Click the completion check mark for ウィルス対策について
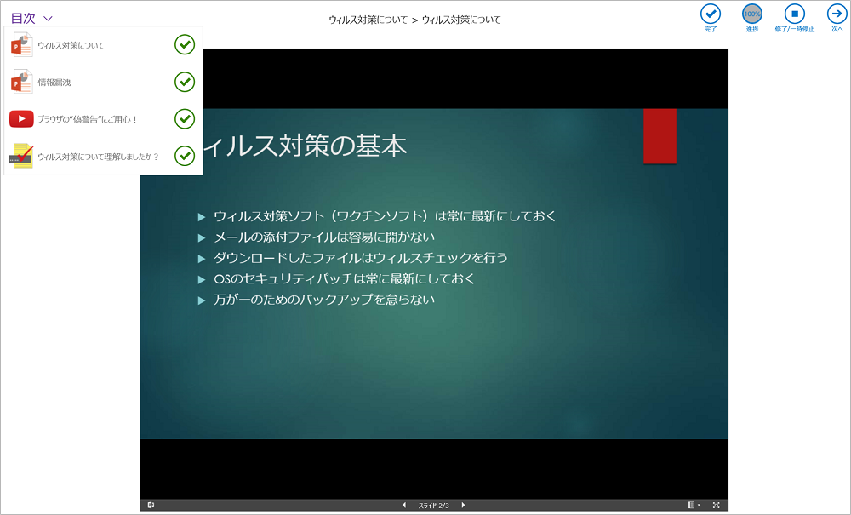Screen dimensions: 851x515 tap(185, 44)
